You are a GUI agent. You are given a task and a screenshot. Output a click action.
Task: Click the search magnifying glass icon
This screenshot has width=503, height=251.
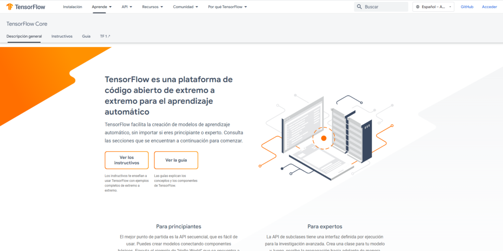pyautogui.click(x=359, y=6)
